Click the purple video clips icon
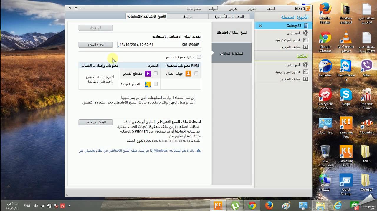The image size is (377, 211). [148, 73]
